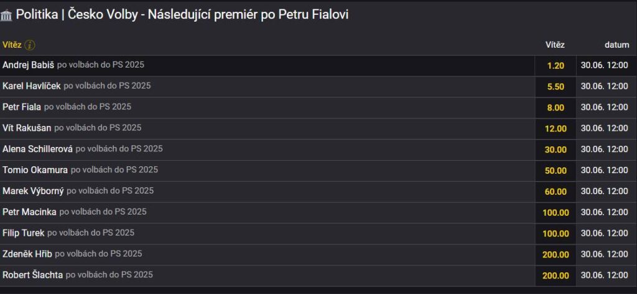637x294 pixels.
Task: Click the politics building icon in the header
Action: point(7,15)
